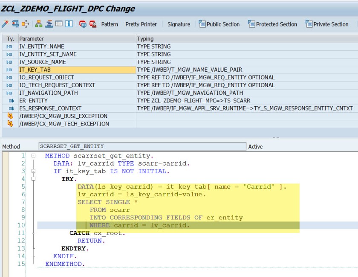Collapse the IF block on line 3
This screenshot has width=358, height=277.
click(x=33, y=171)
